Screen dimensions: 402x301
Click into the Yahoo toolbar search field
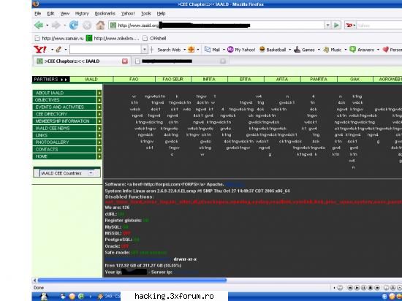coord(105,50)
